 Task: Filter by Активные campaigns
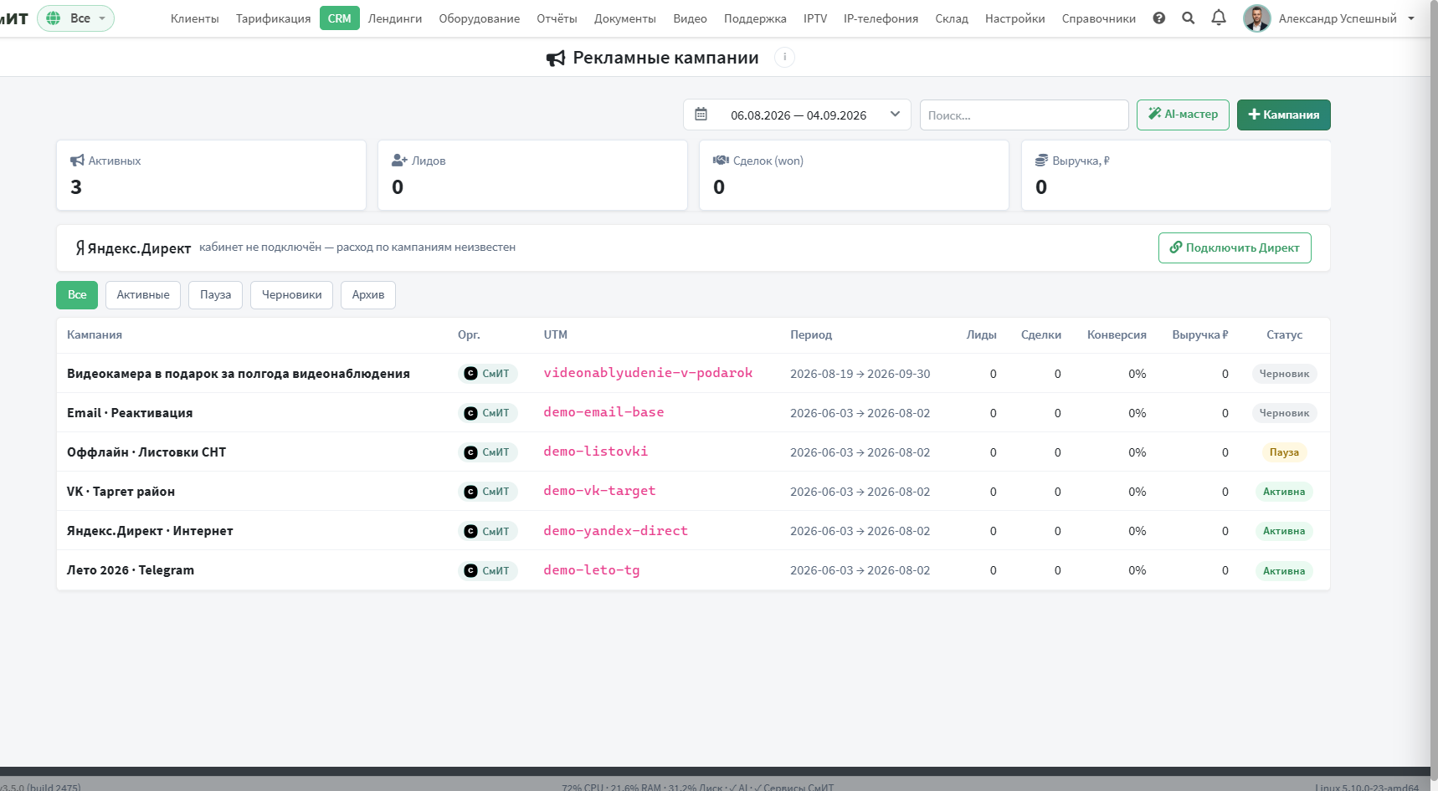pos(143,294)
